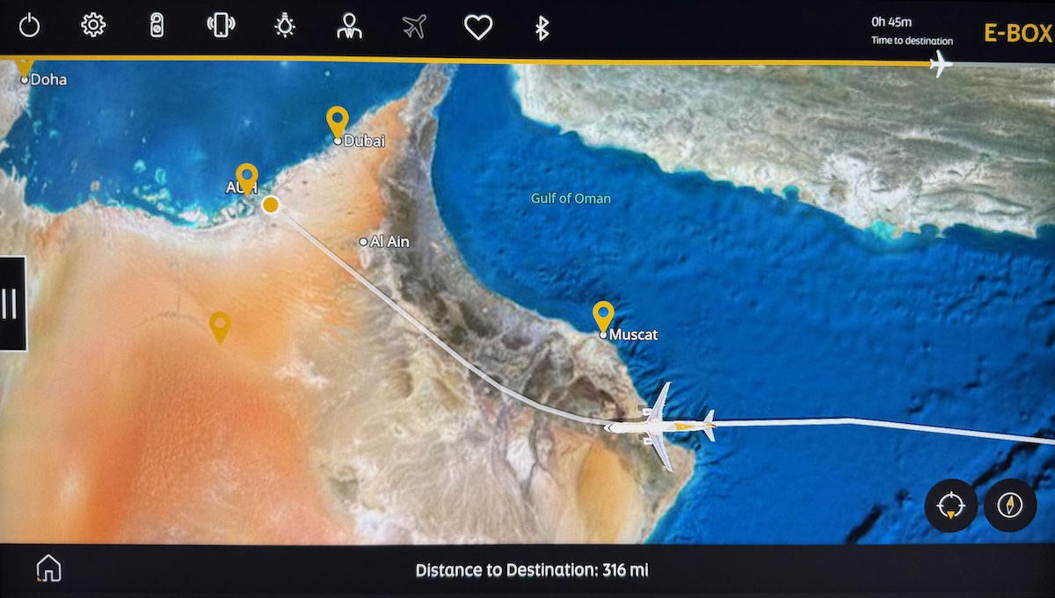Open the E-BOX menu
1055x598 pixels.
[x=1017, y=33]
